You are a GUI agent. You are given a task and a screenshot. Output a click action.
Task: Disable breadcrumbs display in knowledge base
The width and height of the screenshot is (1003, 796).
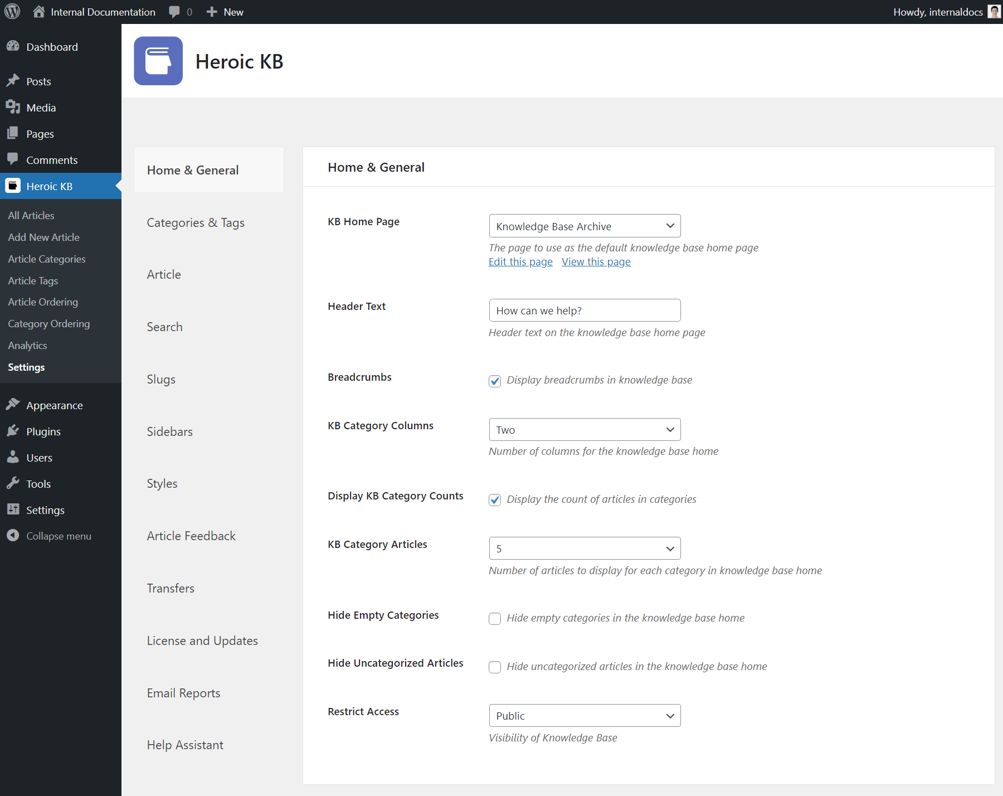(x=495, y=381)
